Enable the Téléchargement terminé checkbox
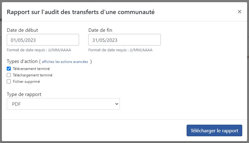 [x=9, y=75]
